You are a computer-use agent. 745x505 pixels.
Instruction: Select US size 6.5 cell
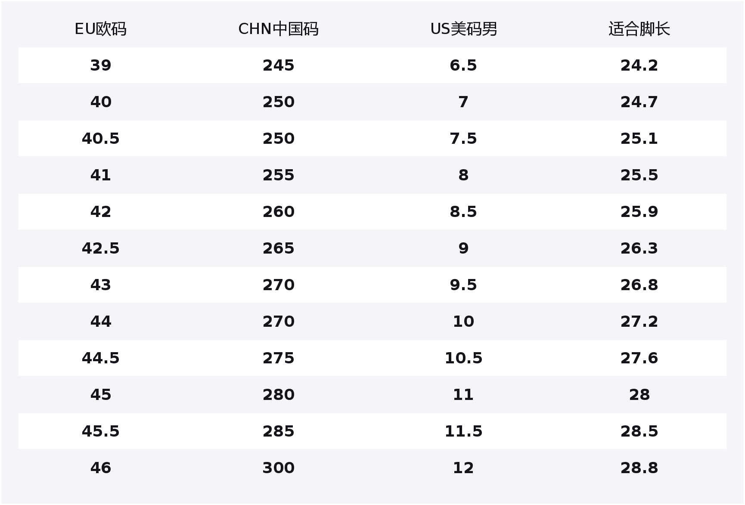463,65
